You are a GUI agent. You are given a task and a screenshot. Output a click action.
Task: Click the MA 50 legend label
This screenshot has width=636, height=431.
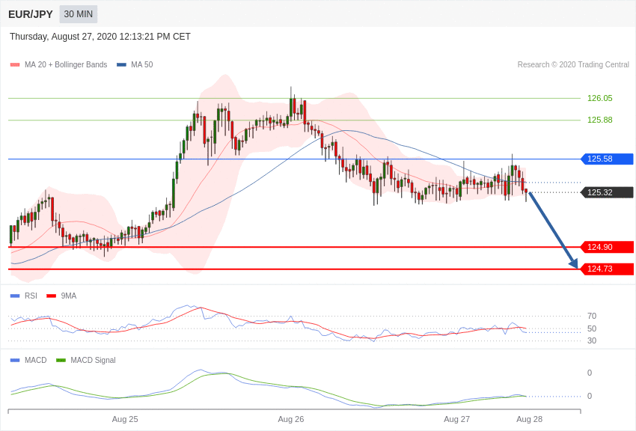pyautogui.click(x=142, y=64)
